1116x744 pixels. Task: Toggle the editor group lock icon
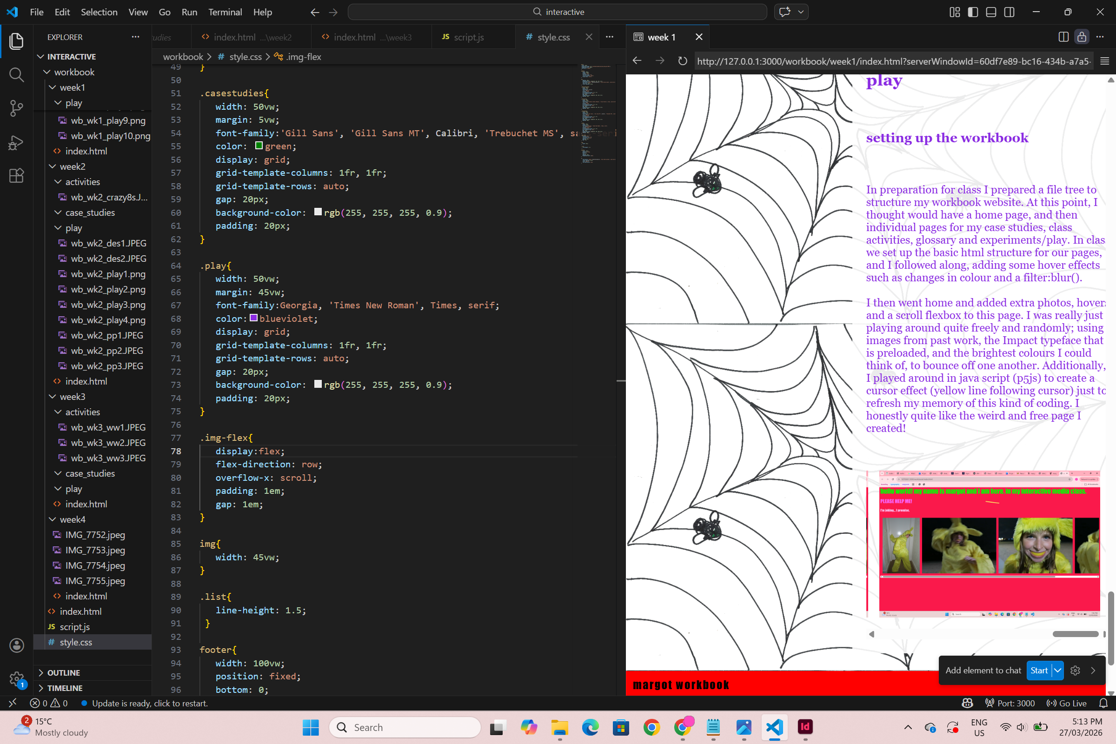1082,37
